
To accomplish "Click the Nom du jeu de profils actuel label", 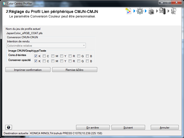I will (23, 29).
